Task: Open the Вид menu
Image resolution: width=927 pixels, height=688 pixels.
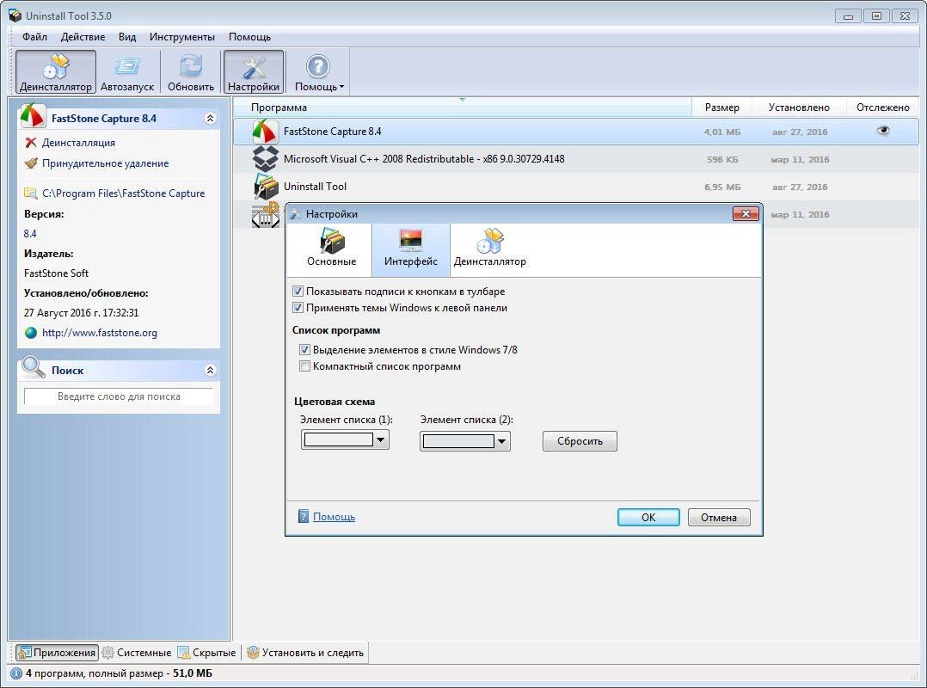Action: point(127,37)
